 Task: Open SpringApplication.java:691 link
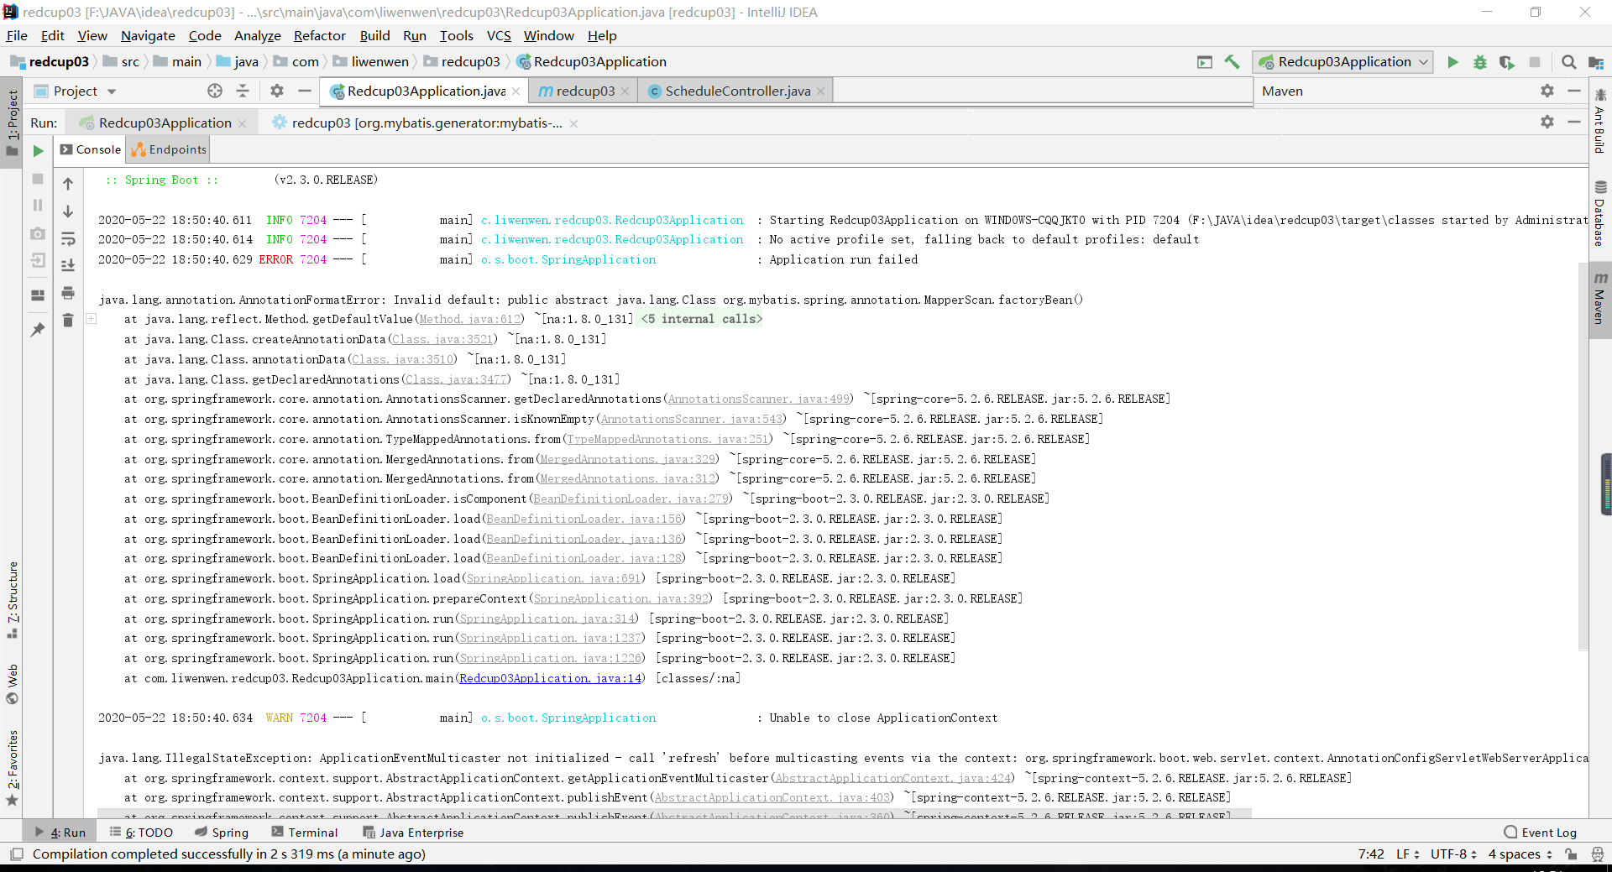click(554, 578)
